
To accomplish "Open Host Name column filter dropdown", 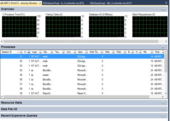I will pyautogui.click(x=163, y=52).
